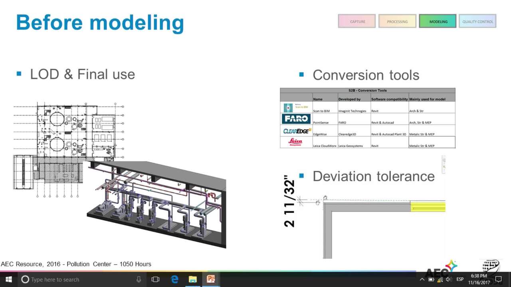The height and width of the screenshot is (287, 511).
Task: Open the Action Center notifications icon
Action: coord(499,279)
